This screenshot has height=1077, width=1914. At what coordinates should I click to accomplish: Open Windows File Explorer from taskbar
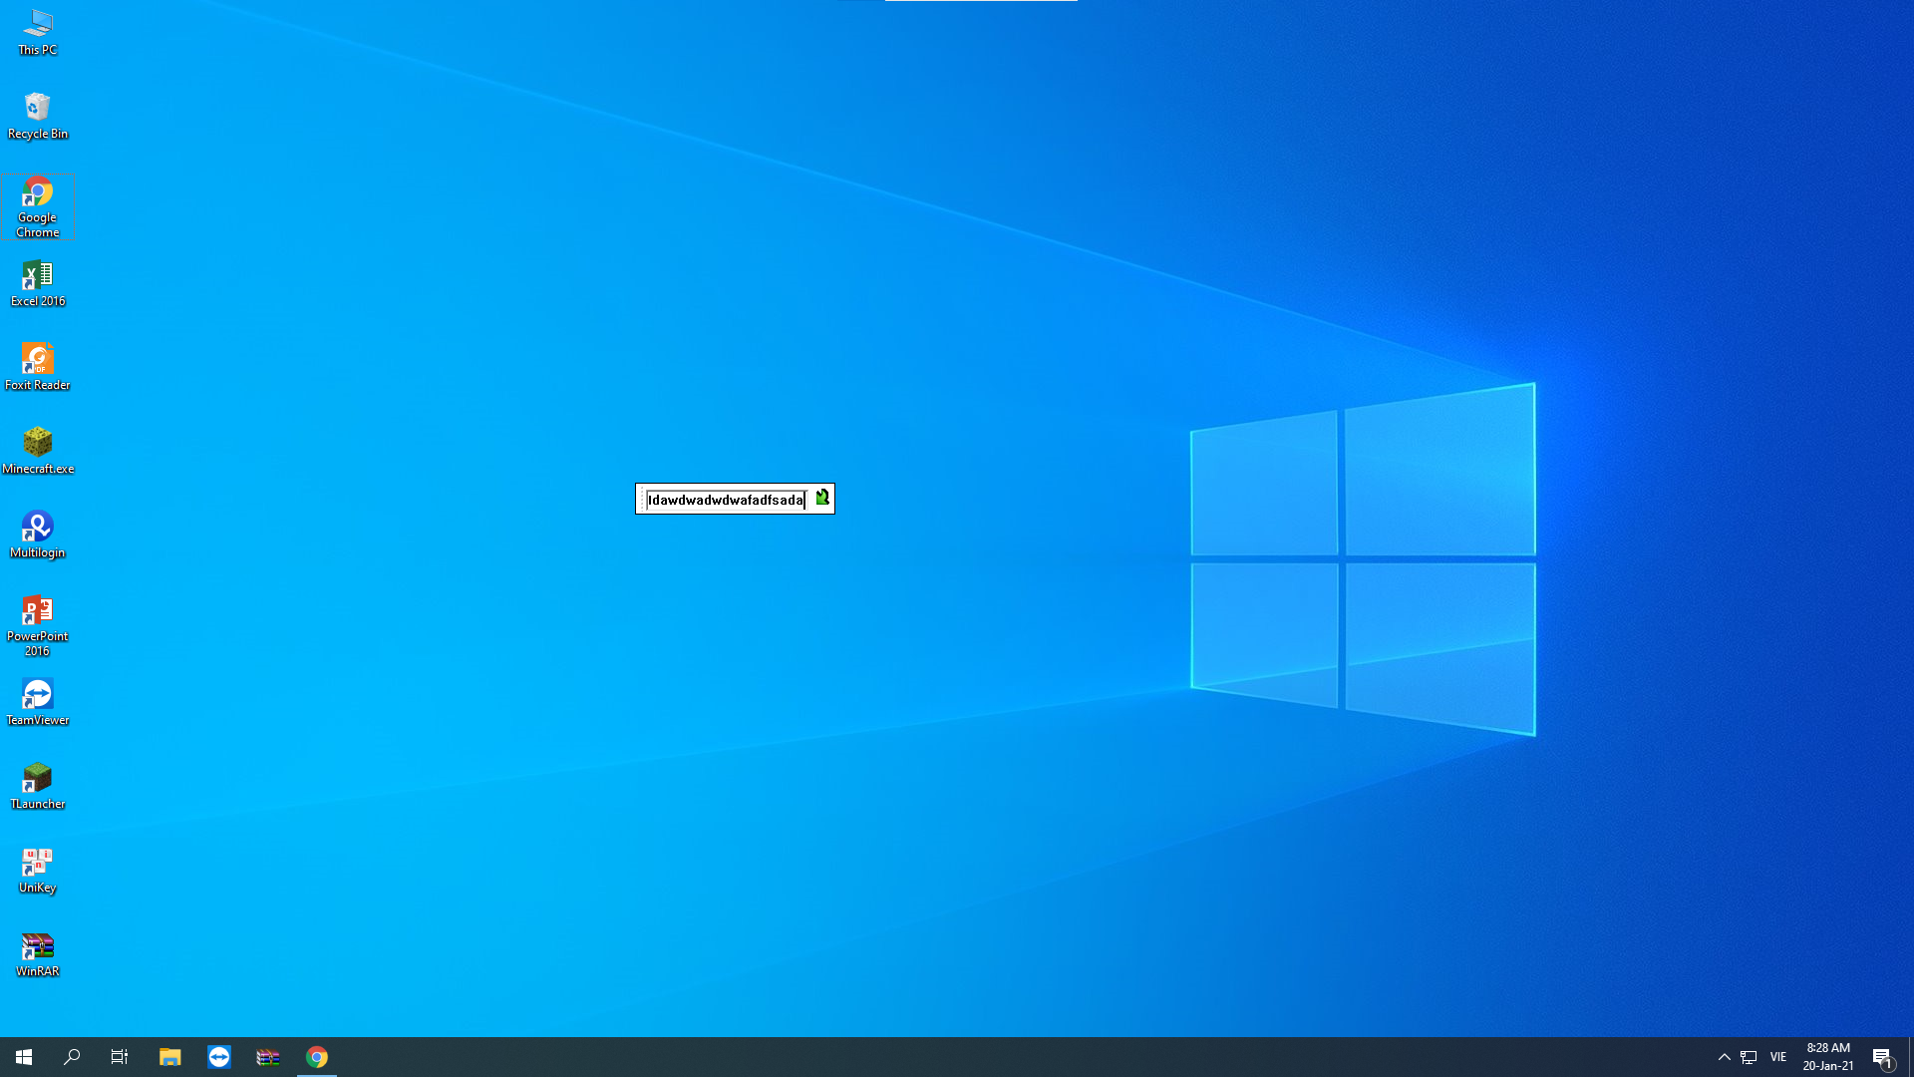pos(169,1056)
